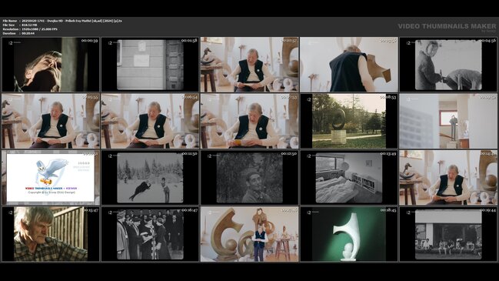
Task: Select the snowy skiing scene thumbnail
Action: click(x=150, y=178)
